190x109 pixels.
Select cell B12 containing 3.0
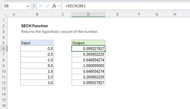click(37, 83)
